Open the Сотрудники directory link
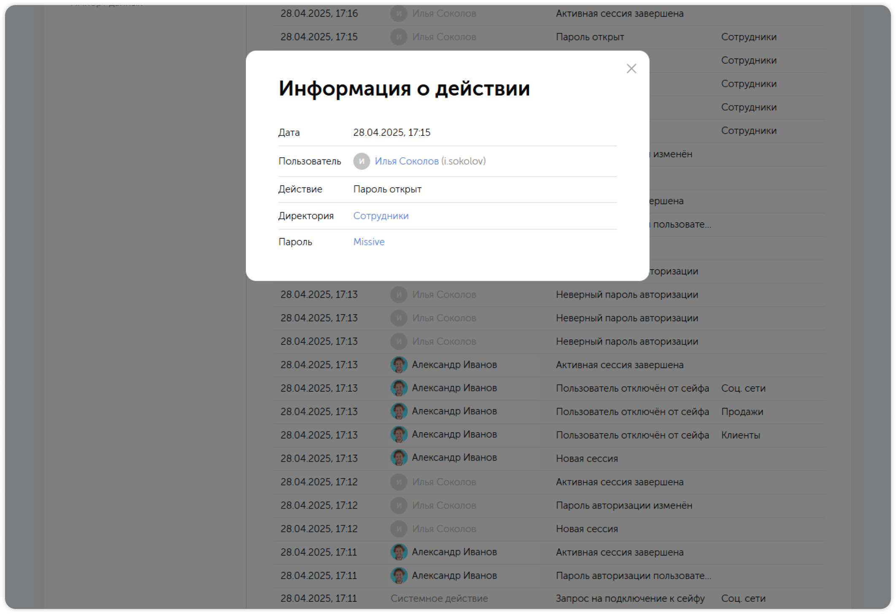The width and height of the screenshot is (896, 614). pyautogui.click(x=380, y=215)
